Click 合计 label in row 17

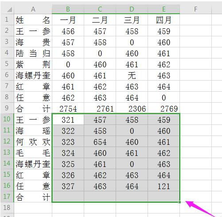(x=33, y=197)
